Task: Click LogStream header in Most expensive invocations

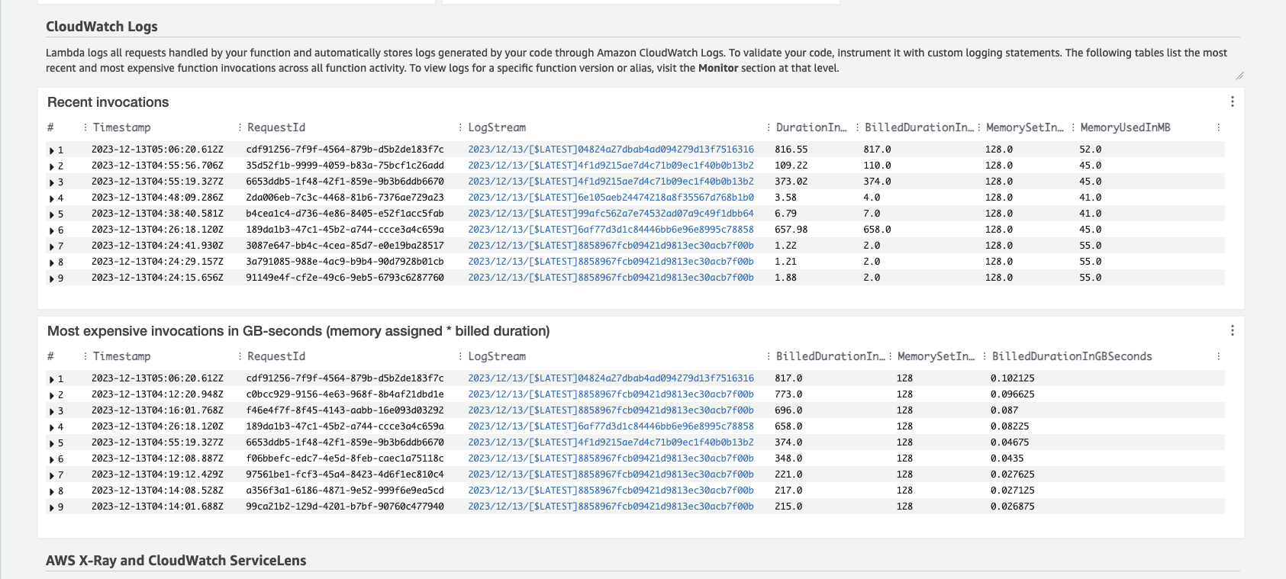Action: [497, 356]
